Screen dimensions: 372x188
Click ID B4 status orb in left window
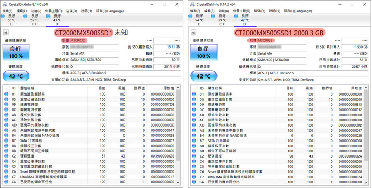pos(6,136)
